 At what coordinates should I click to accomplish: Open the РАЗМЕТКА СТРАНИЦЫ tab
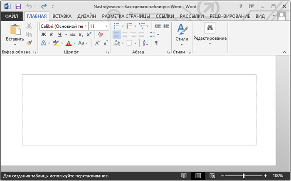(126, 16)
